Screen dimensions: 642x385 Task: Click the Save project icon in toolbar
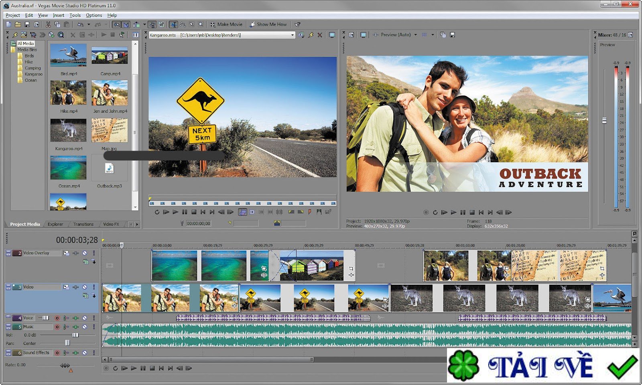(27, 24)
